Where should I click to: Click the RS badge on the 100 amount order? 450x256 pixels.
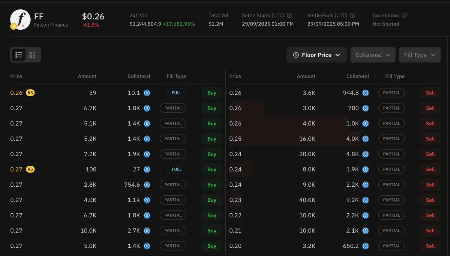(30, 169)
